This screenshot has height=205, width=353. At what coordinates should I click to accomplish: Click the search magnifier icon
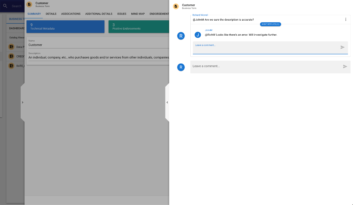[x=5, y=6]
